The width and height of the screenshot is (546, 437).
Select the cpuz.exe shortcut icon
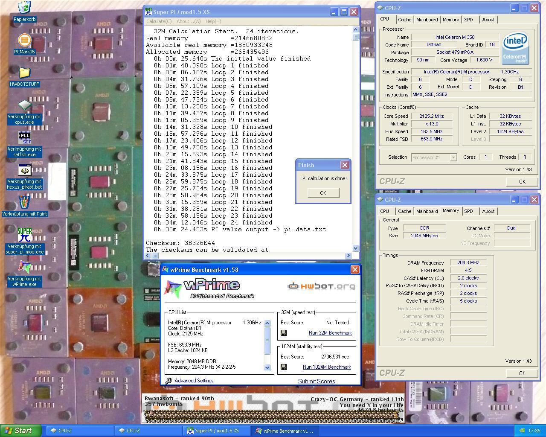[24, 105]
